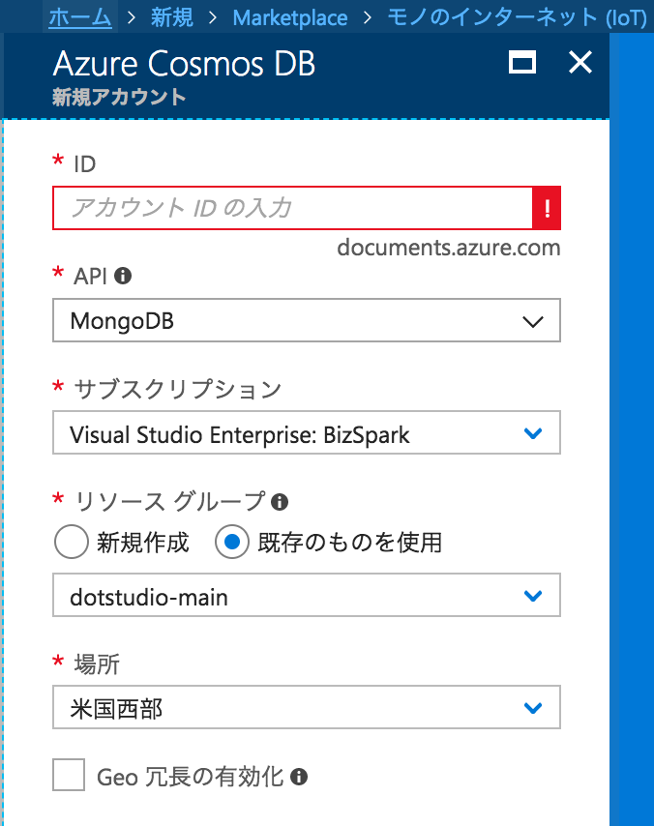Close the Azure Cosmos DB blade
The height and width of the screenshot is (826, 654).
tap(580, 62)
